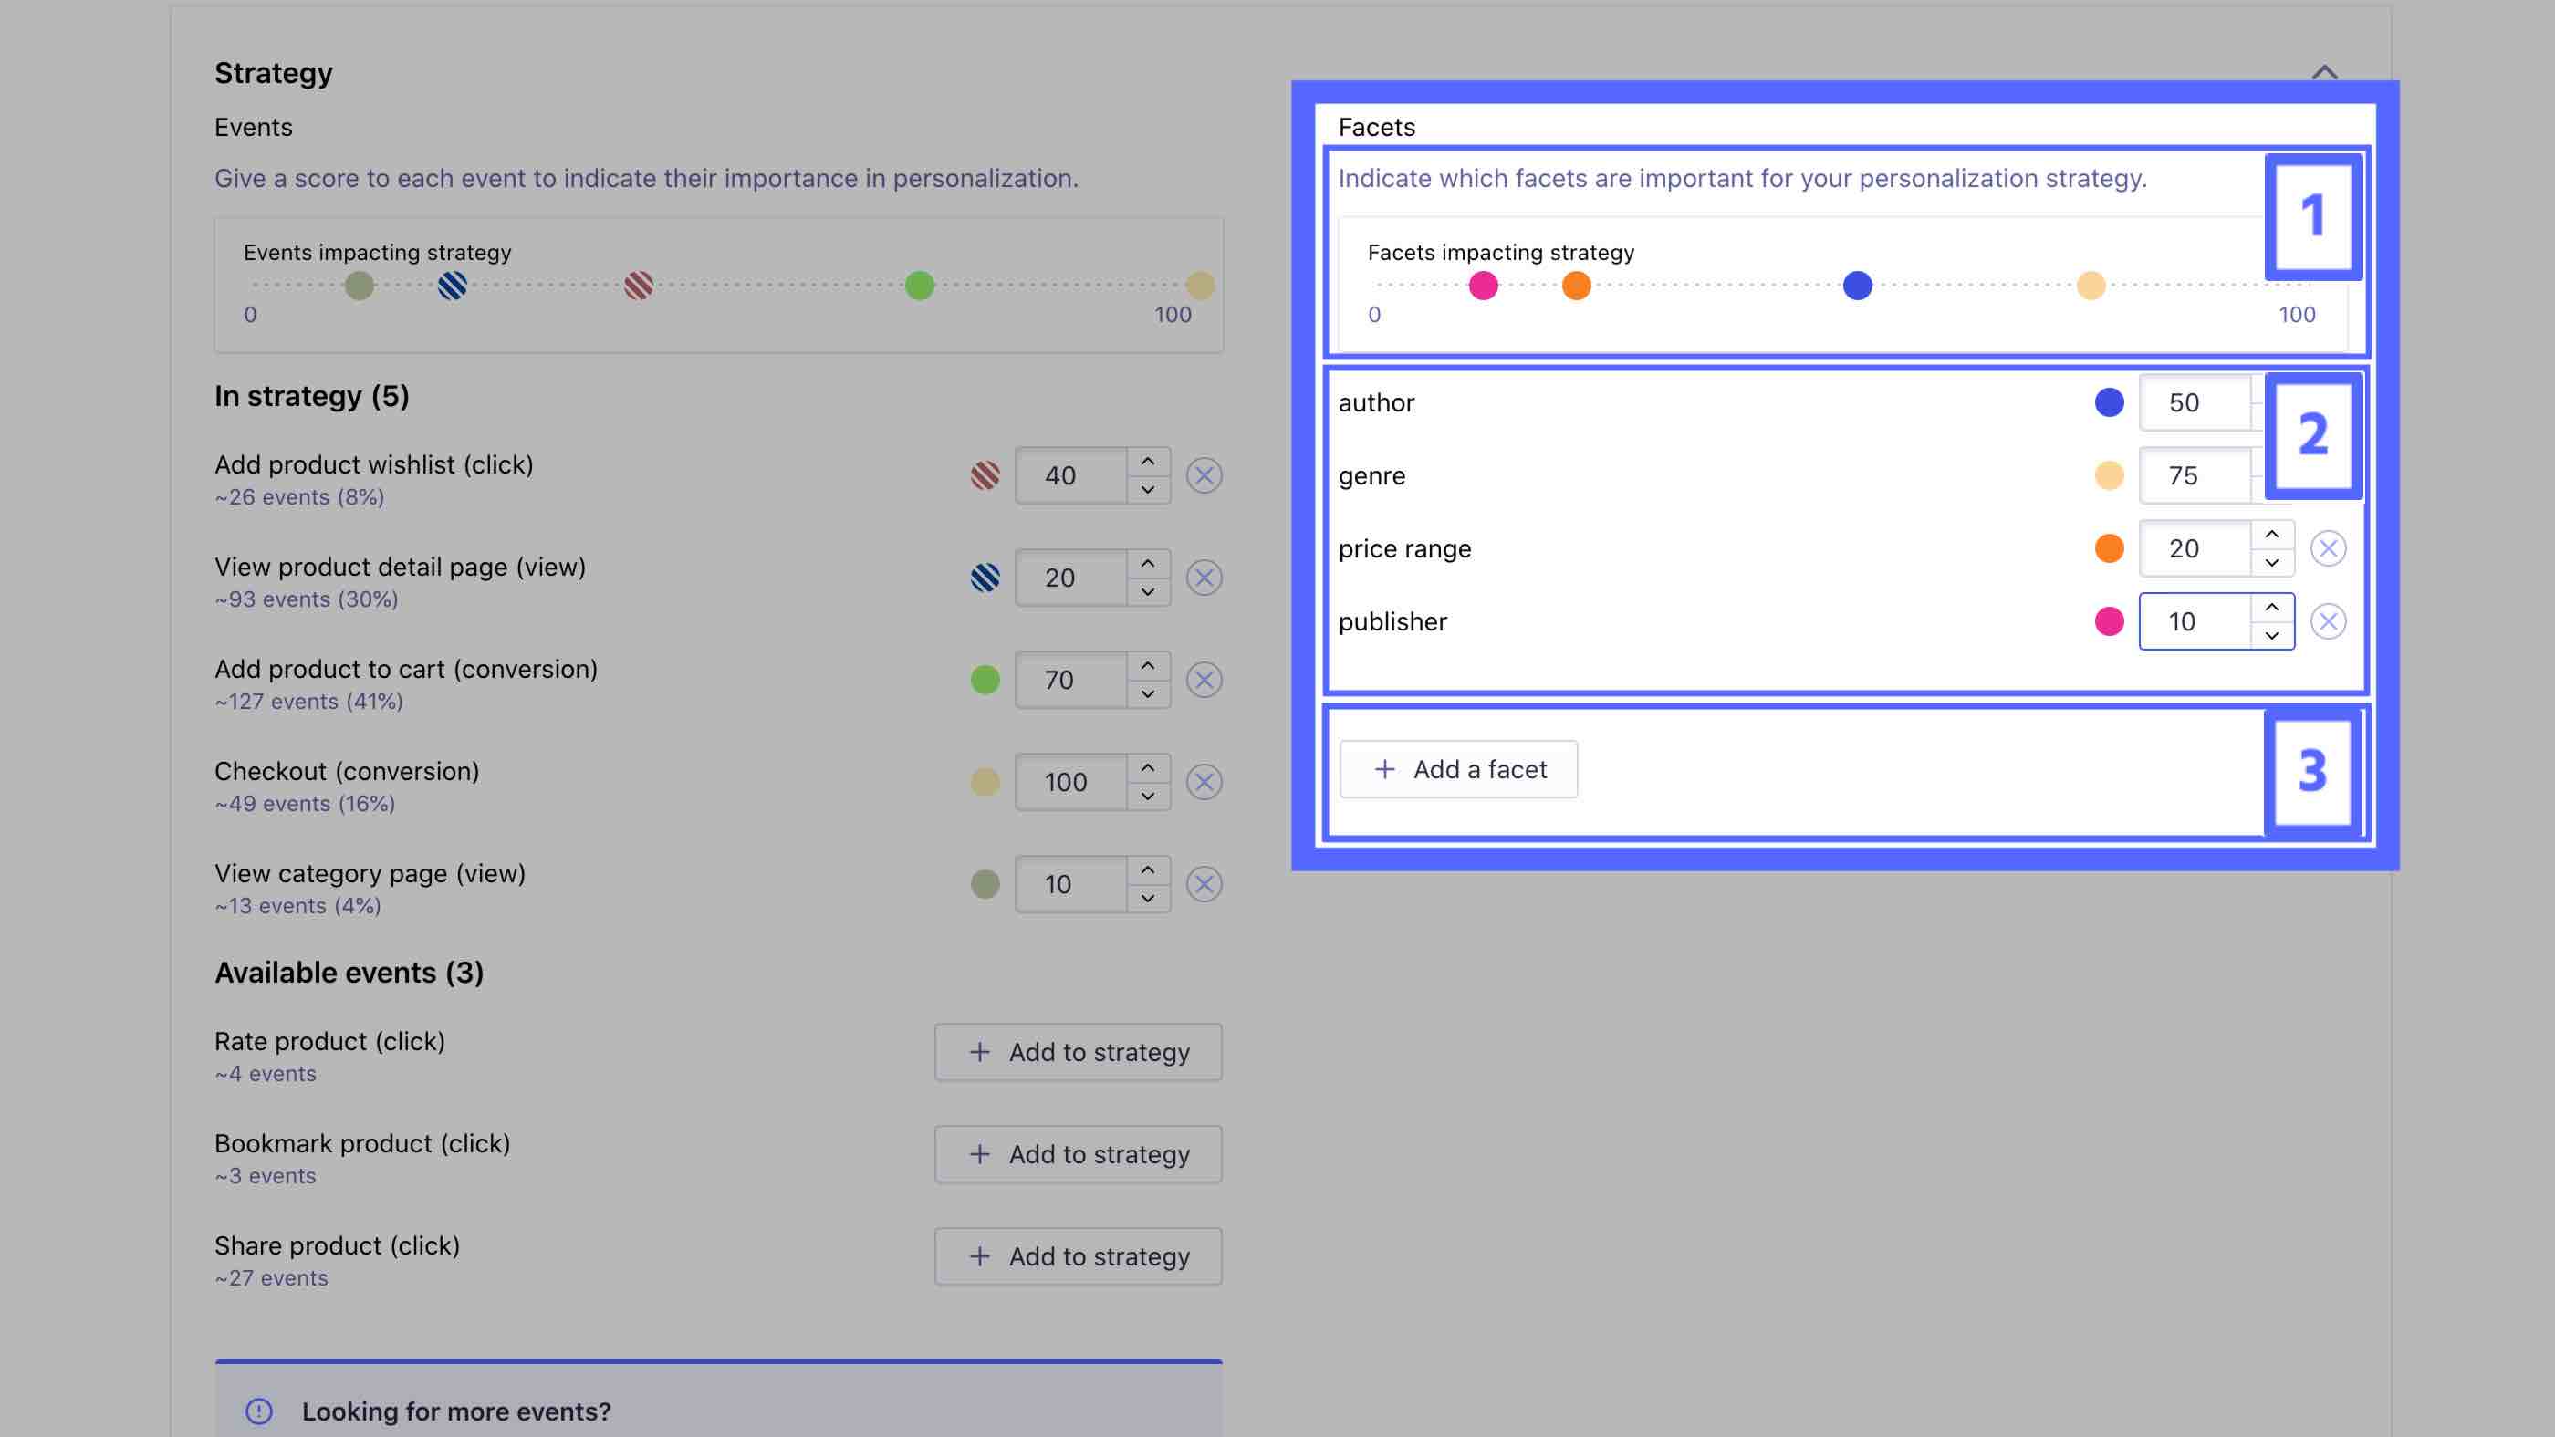Click the looking for more events info icon
The height and width of the screenshot is (1437, 2555).
point(260,1411)
